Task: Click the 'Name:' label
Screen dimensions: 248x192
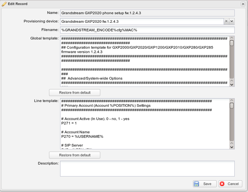Action: (x=53, y=13)
